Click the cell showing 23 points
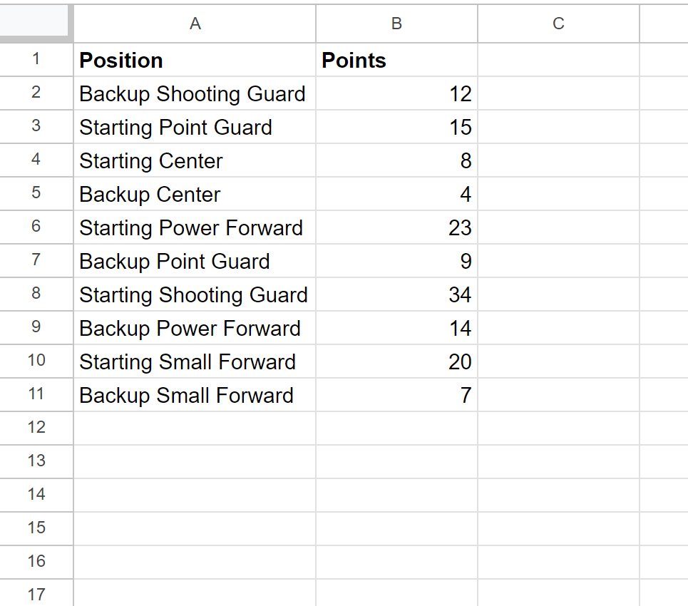Image resolution: width=688 pixels, height=606 pixels. tap(396, 227)
